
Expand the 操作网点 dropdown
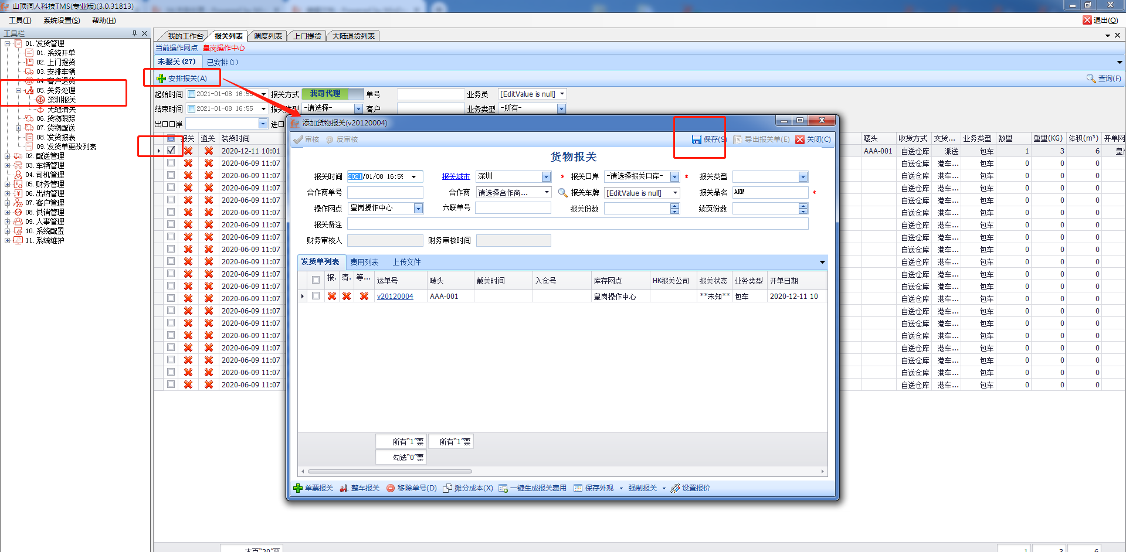(418, 209)
